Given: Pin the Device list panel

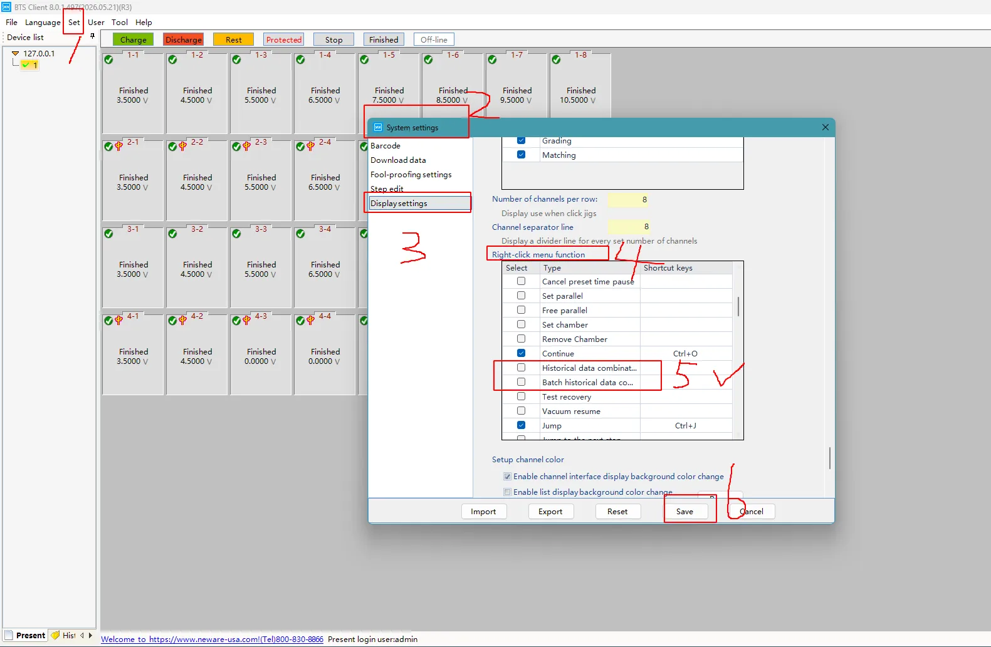Looking at the screenshot, I should pos(92,36).
